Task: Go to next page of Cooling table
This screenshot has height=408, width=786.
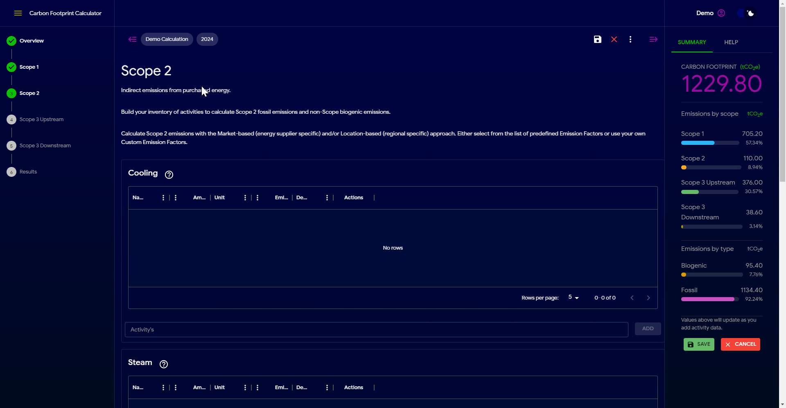Action: [x=648, y=298]
